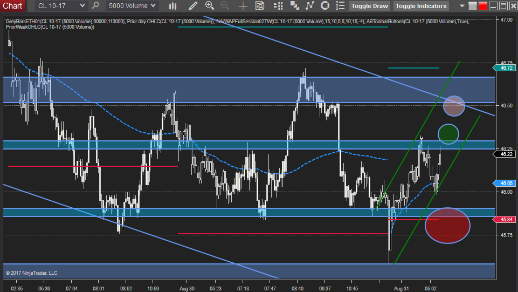Click the 45.75 price axis label
This screenshot has height=292, width=518.
click(x=507, y=235)
